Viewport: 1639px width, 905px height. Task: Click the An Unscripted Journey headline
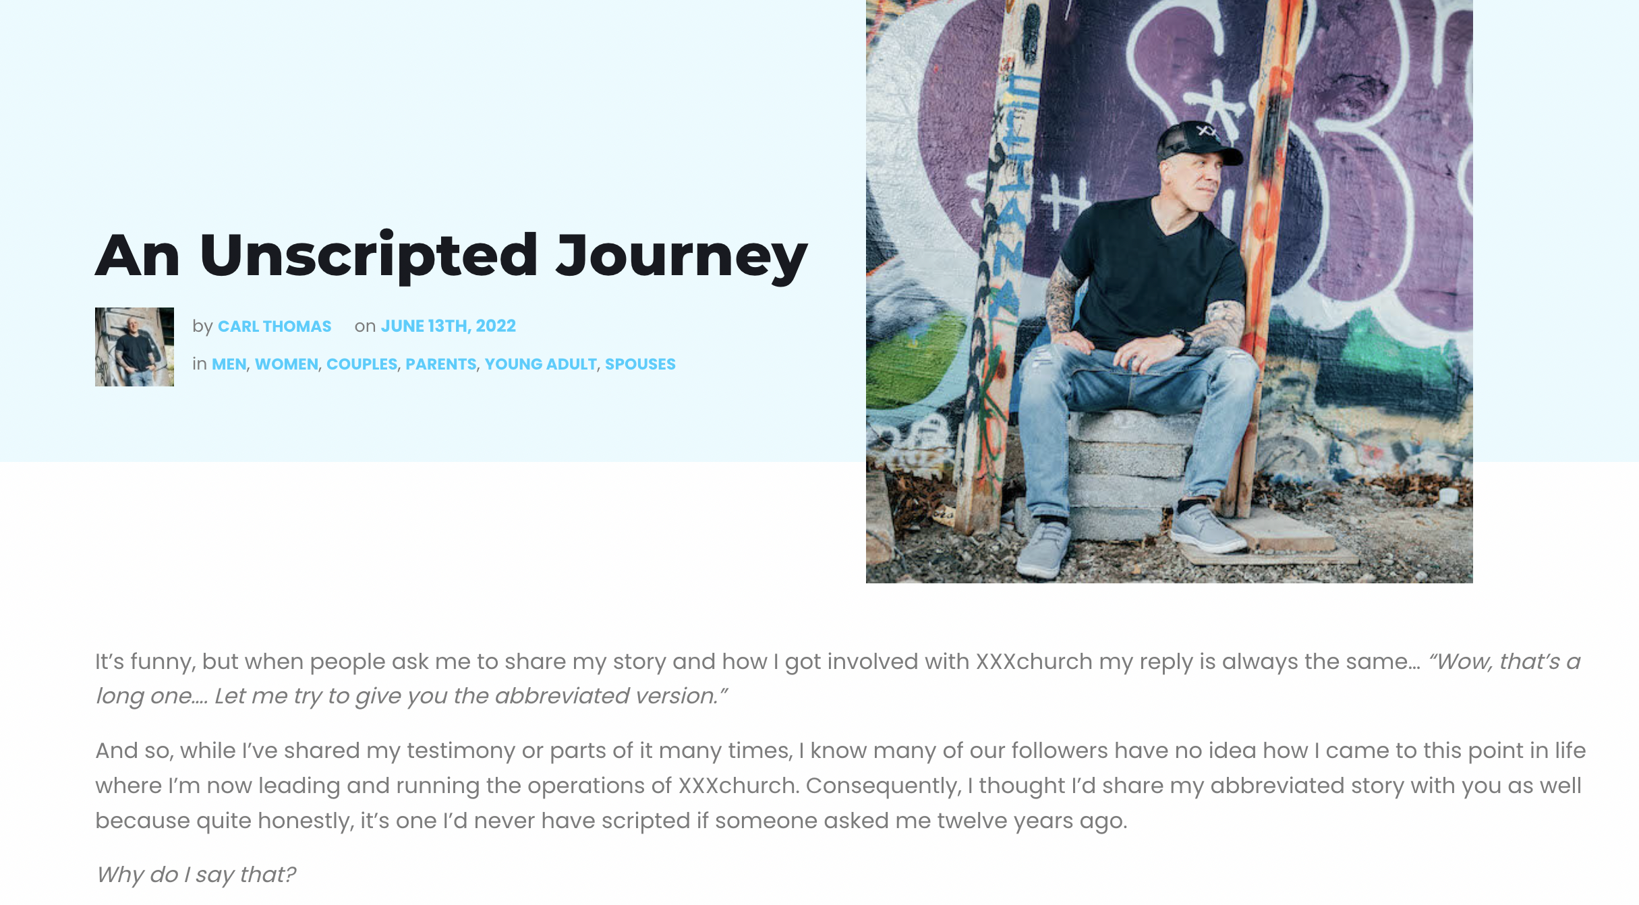[x=451, y=256]
